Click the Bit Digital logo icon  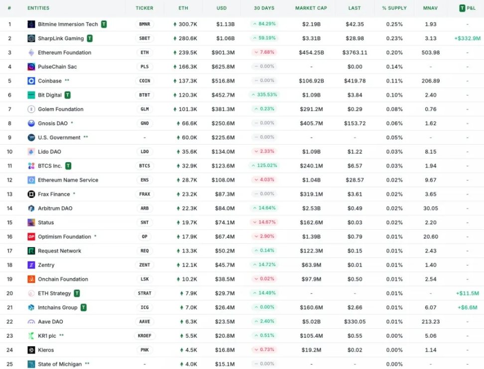click(31, 95)
